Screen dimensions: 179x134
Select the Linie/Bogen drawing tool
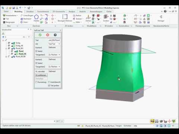[27, 16]
